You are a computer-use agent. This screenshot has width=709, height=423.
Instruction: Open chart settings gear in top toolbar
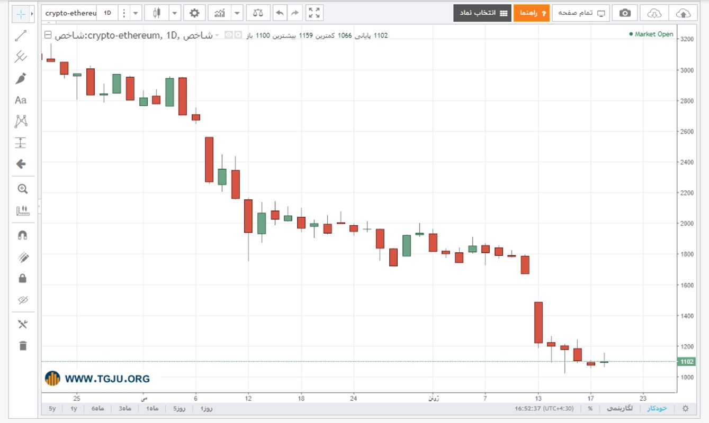click(x=194, y=13)
